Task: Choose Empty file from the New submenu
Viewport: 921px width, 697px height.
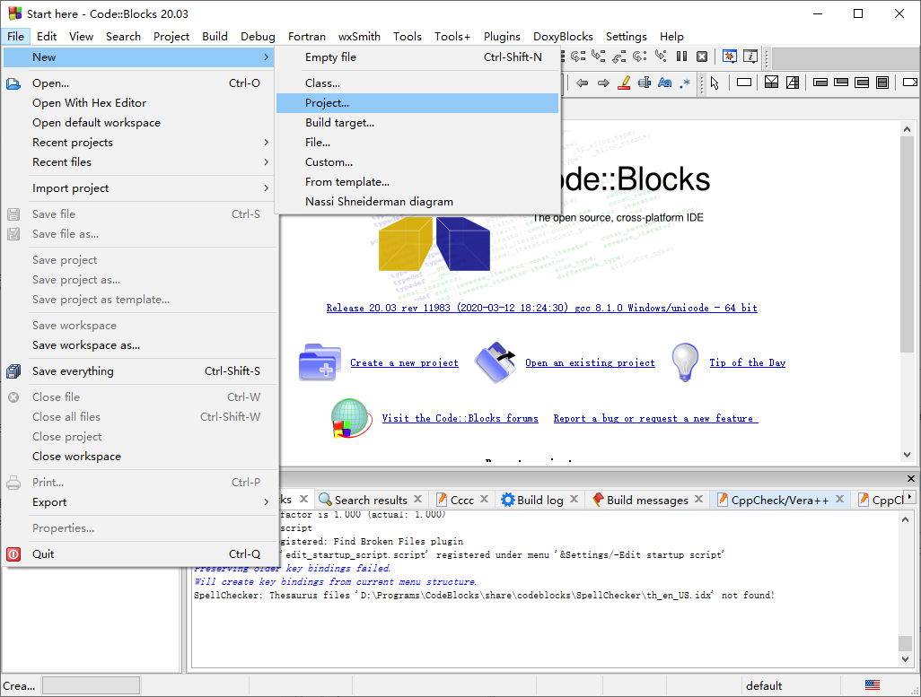Action: [x=417, y=57]
